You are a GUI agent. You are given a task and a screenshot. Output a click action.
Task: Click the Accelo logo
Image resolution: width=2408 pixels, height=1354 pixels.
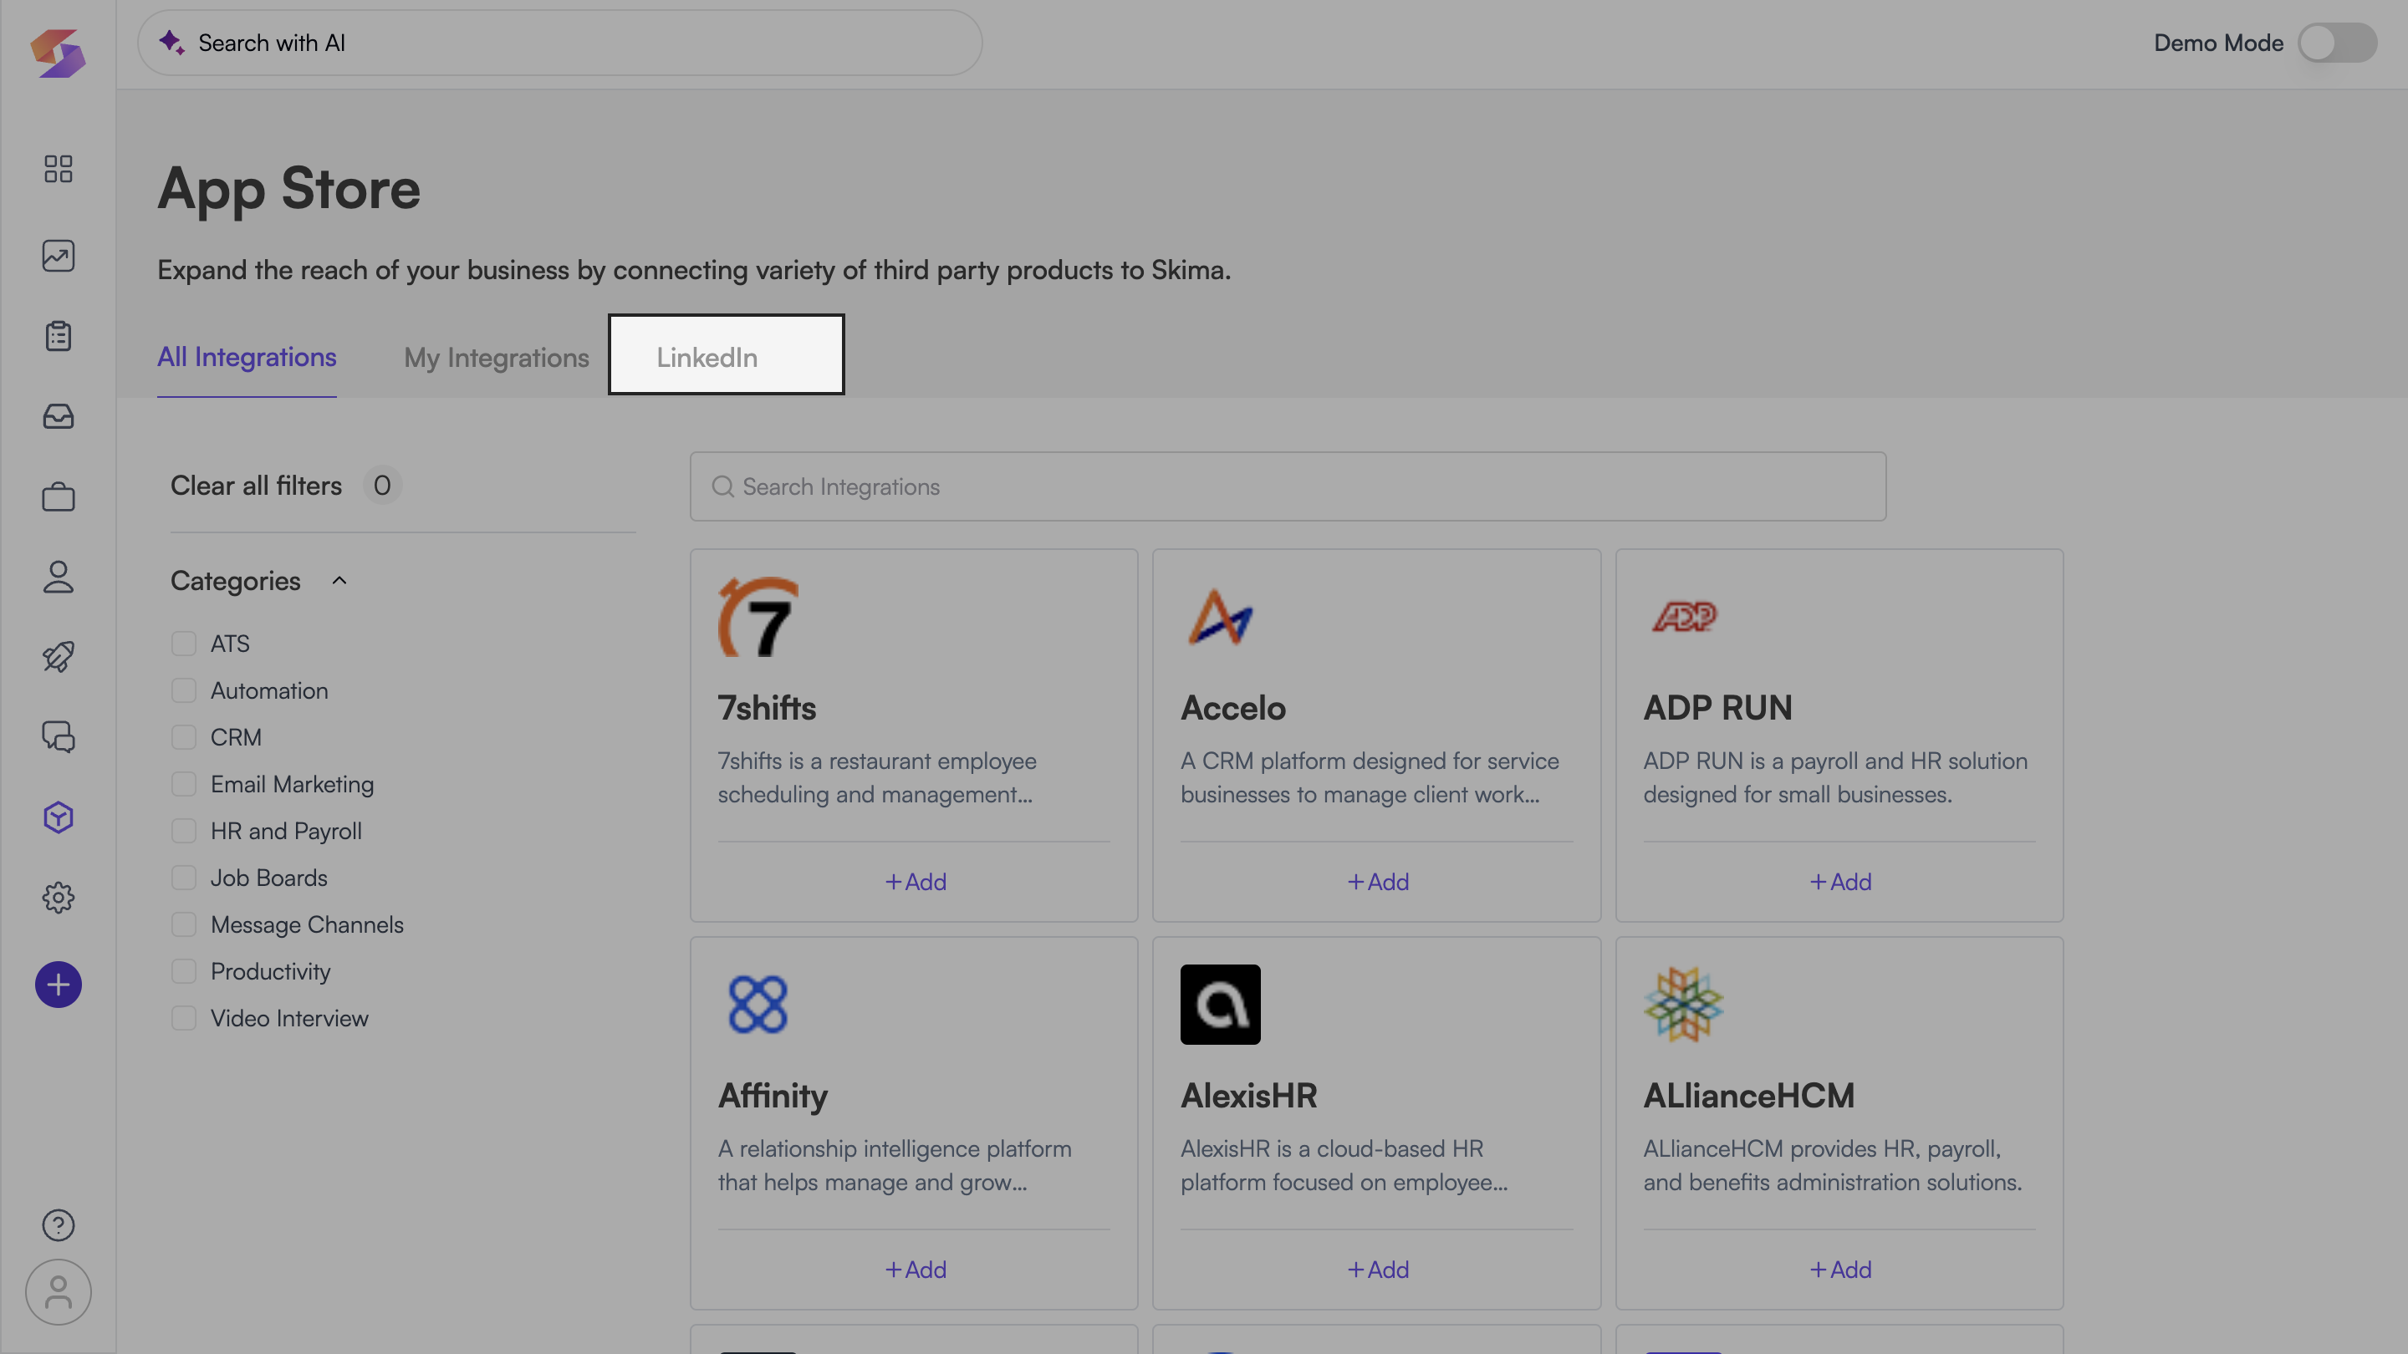1220,617
